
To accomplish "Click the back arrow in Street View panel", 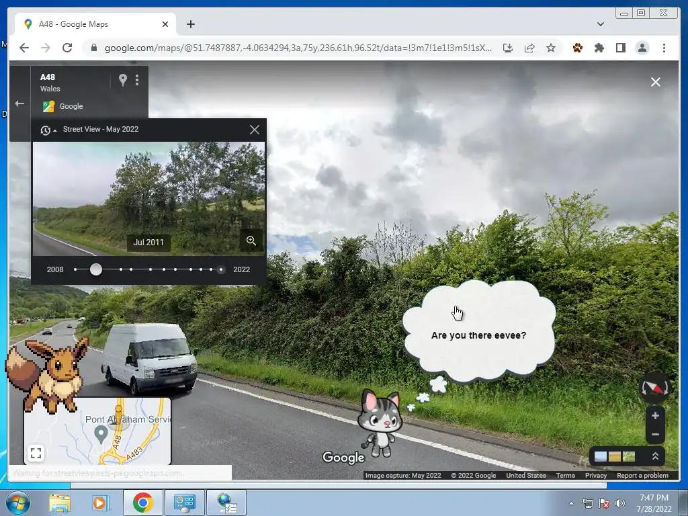I will tap(19, 103).
